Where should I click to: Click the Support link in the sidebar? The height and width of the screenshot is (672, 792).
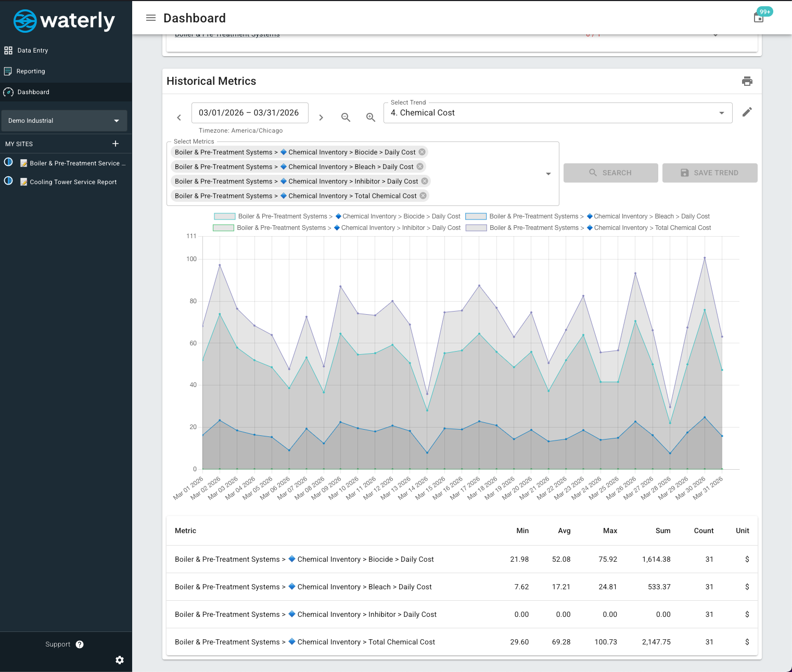(x=58, y=644)
